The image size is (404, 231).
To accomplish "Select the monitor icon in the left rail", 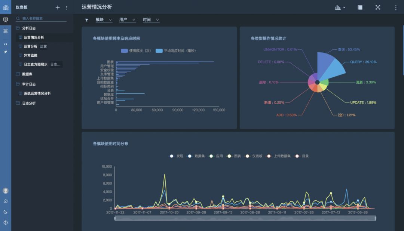I will click(x=5, y=21).
